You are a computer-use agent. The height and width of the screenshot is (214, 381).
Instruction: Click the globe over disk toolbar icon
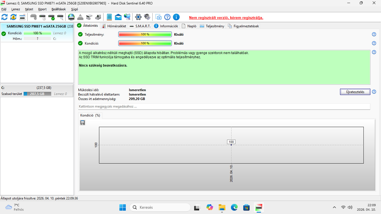pyautogui.click(x=71, y=17)
